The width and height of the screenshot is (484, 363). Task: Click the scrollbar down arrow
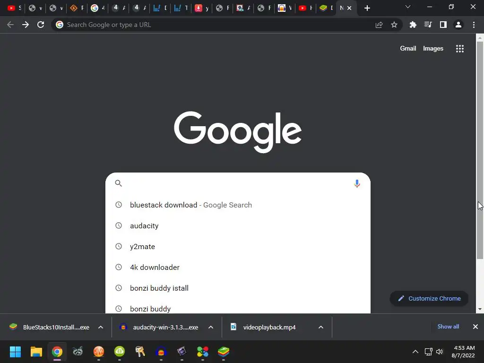[480, 309]
